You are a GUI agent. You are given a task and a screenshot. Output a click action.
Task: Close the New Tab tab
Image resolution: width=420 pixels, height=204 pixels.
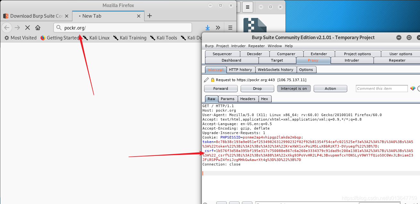pyautogui.click(x=139, y=16)
